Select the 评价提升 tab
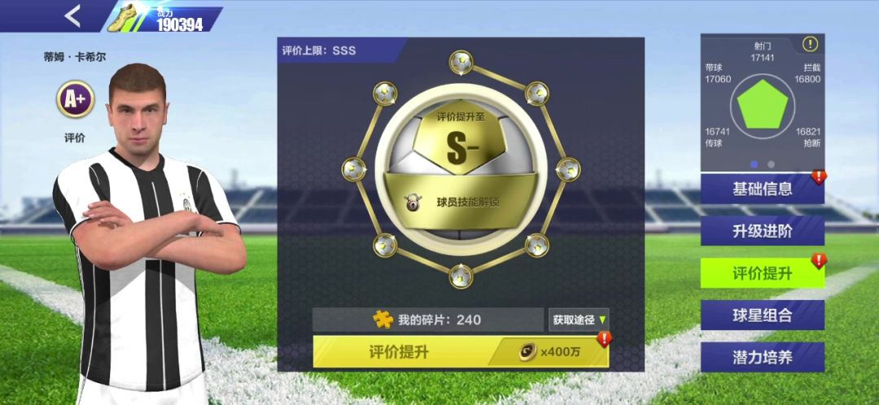 click(x=763, y=272)
